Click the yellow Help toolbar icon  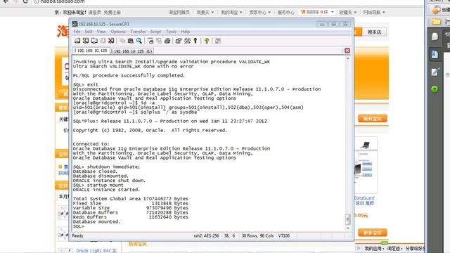tap(207, 41)
